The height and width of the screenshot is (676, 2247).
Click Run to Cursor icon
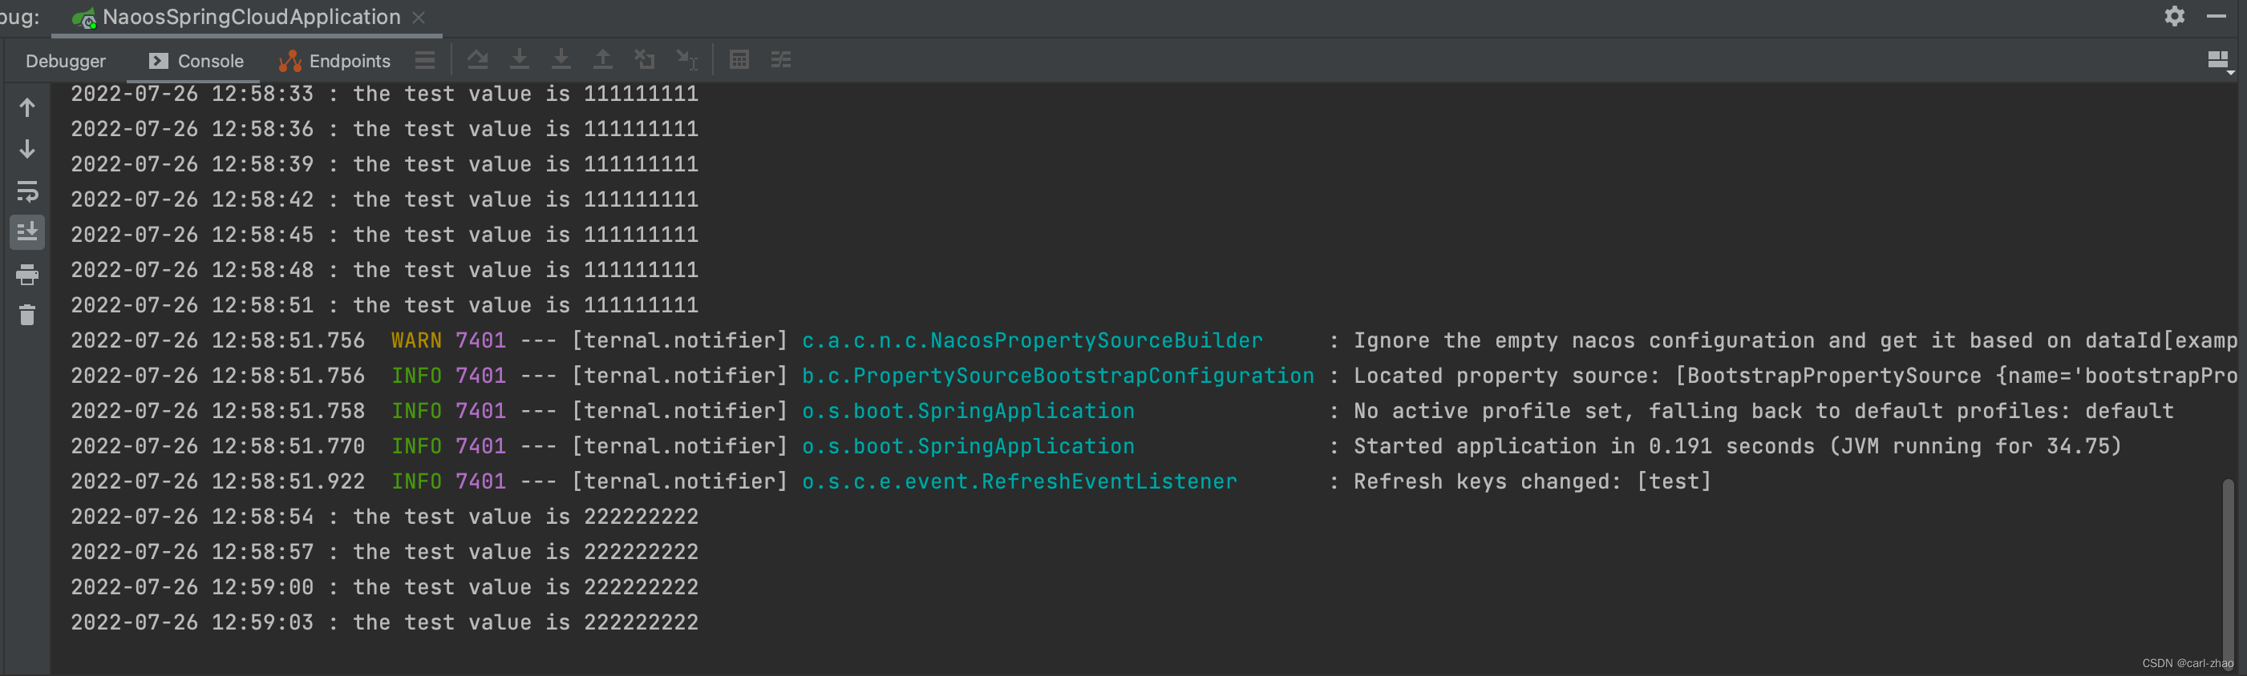click(687, 59)
